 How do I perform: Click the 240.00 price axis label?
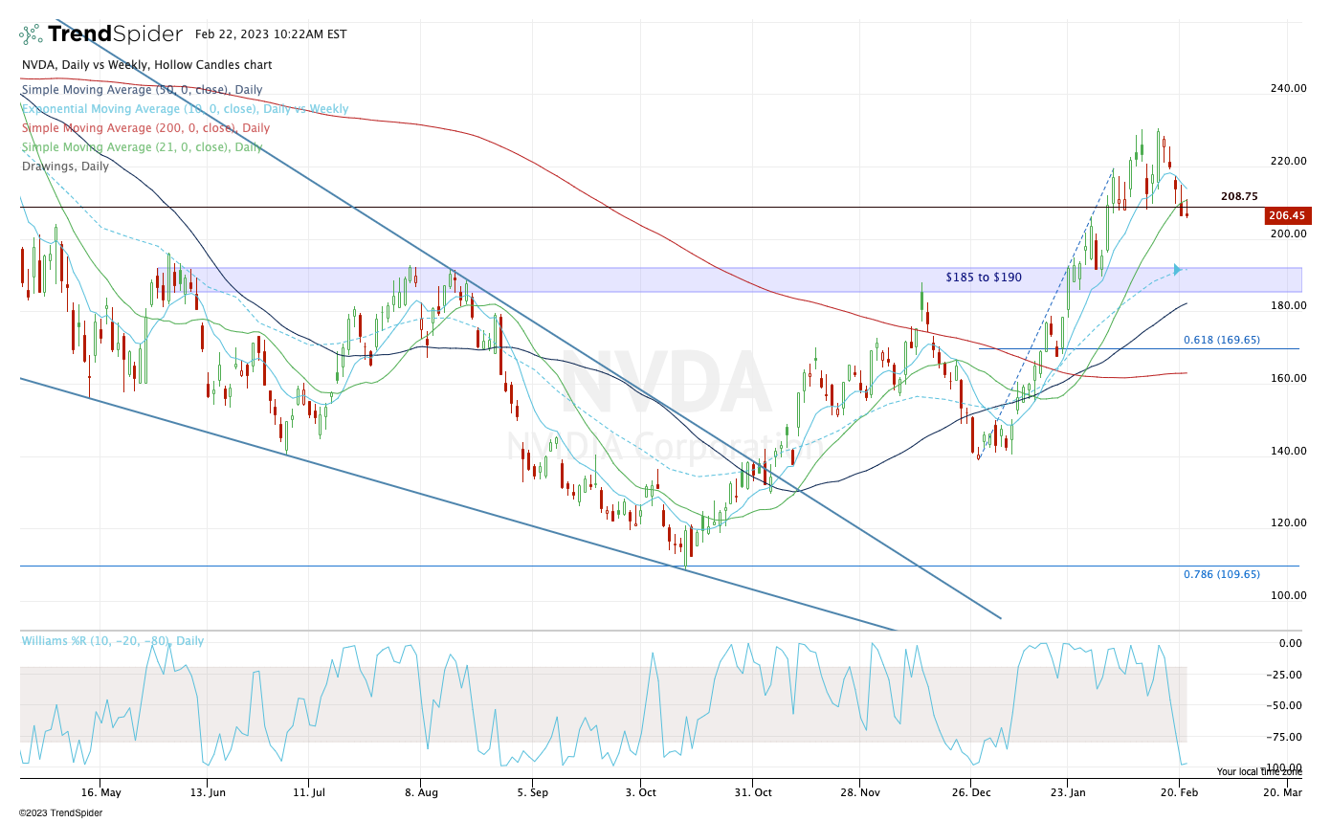[x=1287, y=88]
